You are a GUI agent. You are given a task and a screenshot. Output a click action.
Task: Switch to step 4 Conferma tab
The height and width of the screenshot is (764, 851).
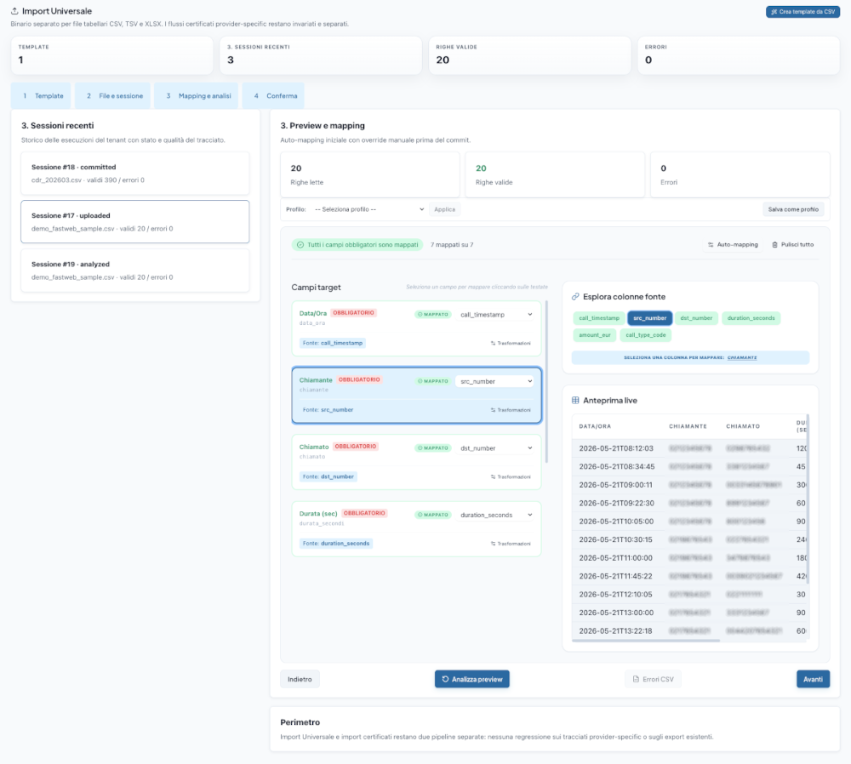[x=273, y=96]
